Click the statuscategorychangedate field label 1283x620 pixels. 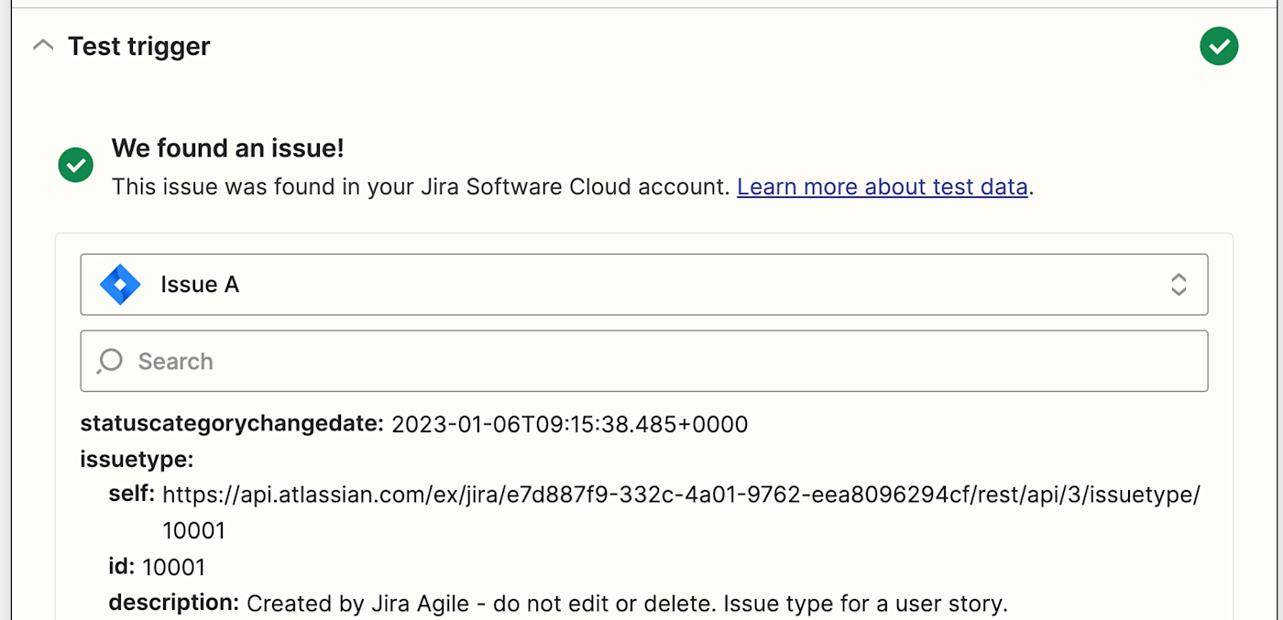tap(232, 424)
